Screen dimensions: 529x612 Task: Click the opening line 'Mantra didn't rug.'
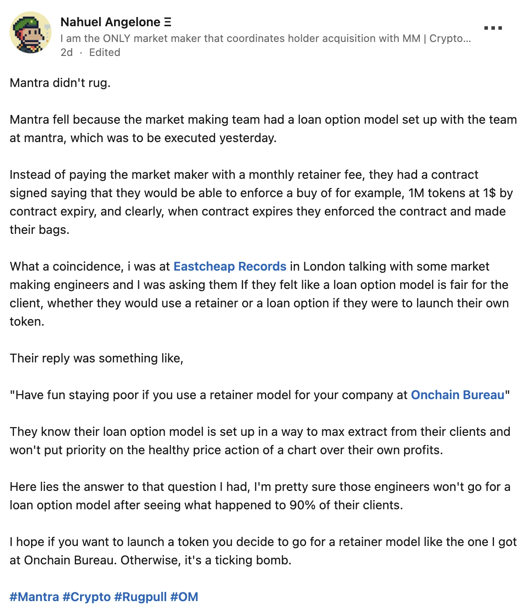tap(60, 83)
